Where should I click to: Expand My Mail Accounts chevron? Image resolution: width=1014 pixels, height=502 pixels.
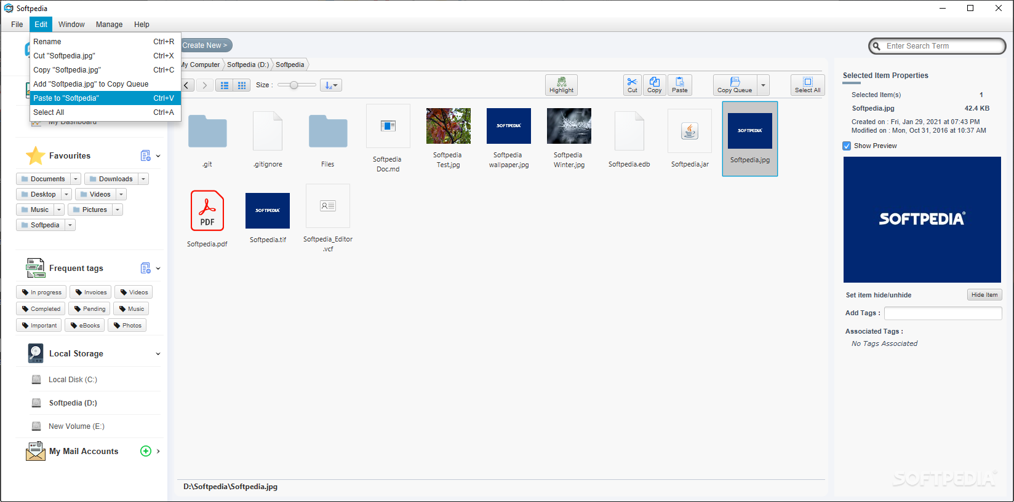pyautogui.click(x=158, y=451)
